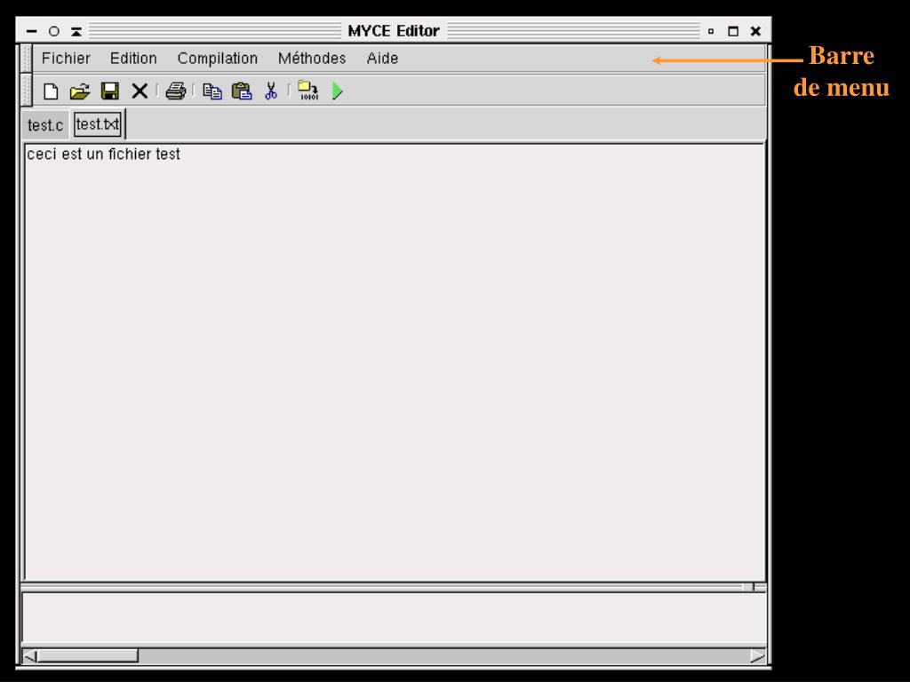Image resolution: width=910 pixels, height=682 pixels.
Task: Select the test.txt tab
Action: [x=98, y=124]
